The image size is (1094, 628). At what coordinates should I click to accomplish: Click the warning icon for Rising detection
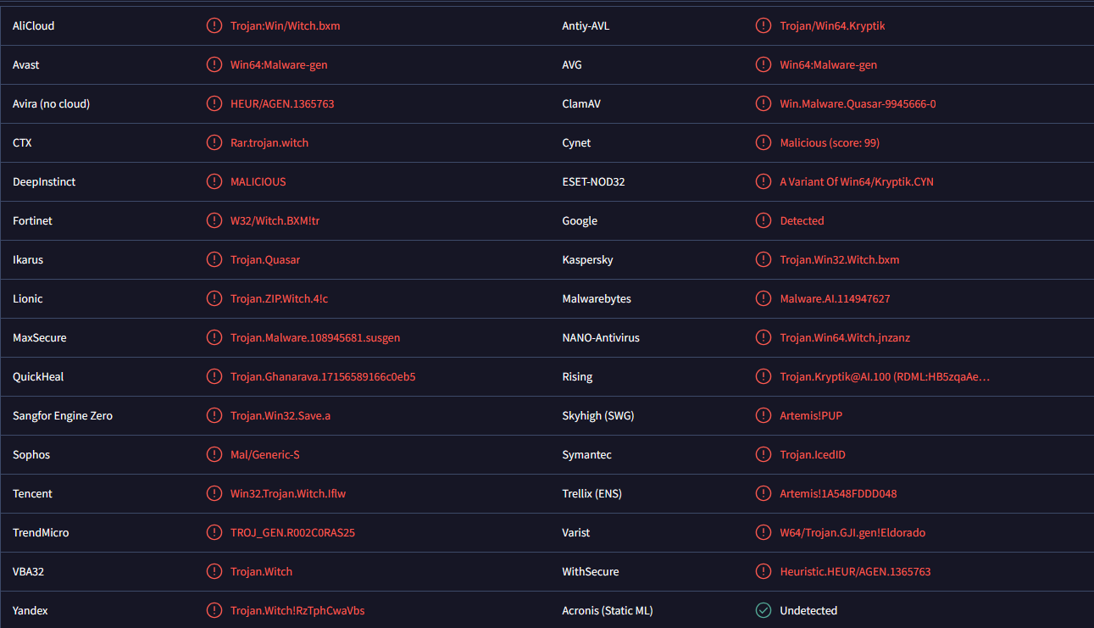pos(764,376)
